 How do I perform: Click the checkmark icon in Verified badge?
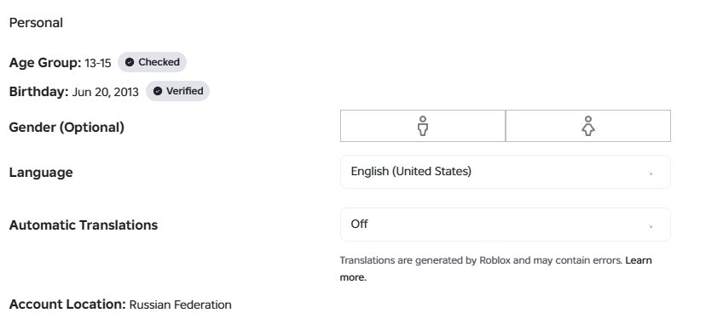(158, 91)
